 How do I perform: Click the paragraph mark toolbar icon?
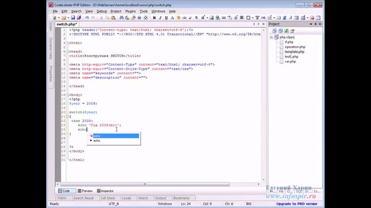click(x=197, y=18)
